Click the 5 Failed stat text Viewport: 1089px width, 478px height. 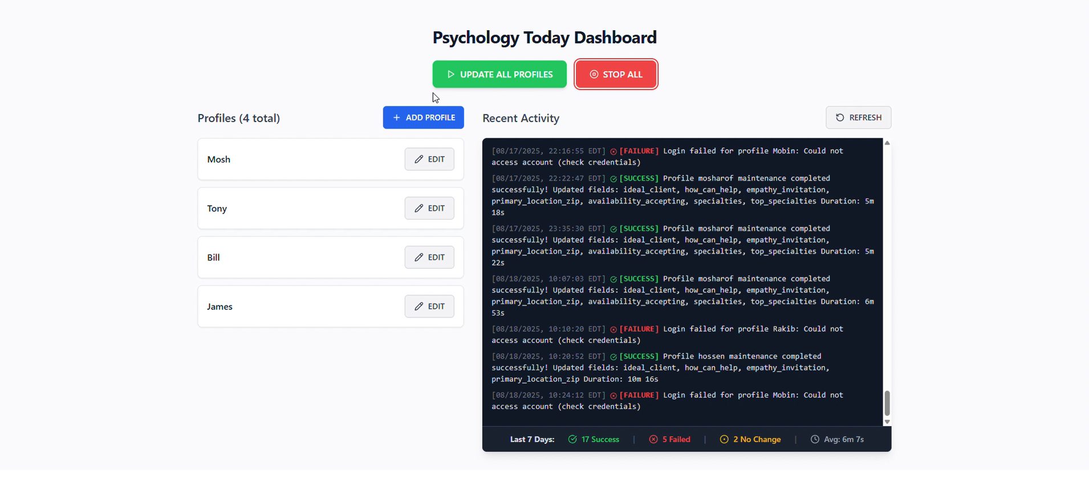click(x=676, y=439)
